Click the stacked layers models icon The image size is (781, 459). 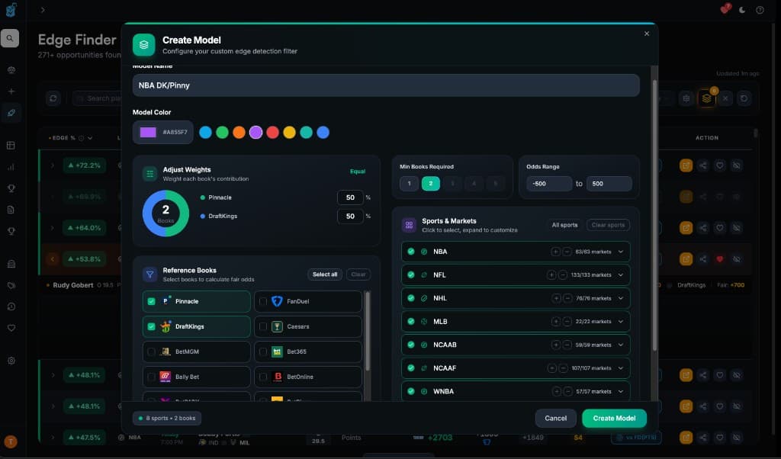click(707, 98)
